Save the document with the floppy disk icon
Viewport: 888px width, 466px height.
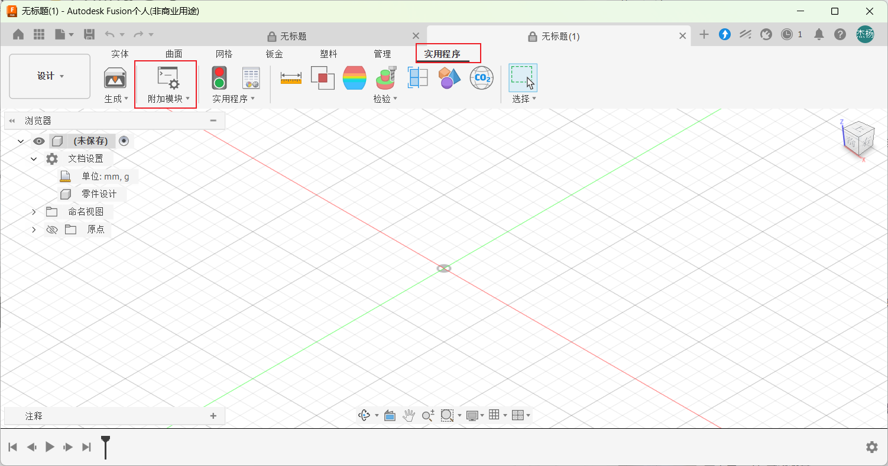click(x=89, y=35)
